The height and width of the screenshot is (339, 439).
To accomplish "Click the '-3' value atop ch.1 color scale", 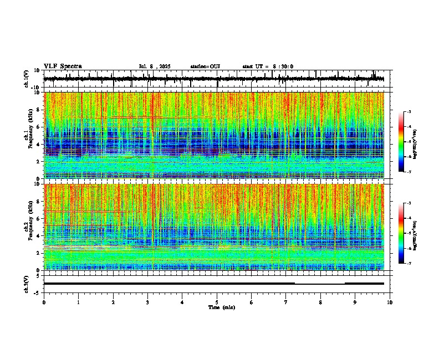I will click(409, 111).
